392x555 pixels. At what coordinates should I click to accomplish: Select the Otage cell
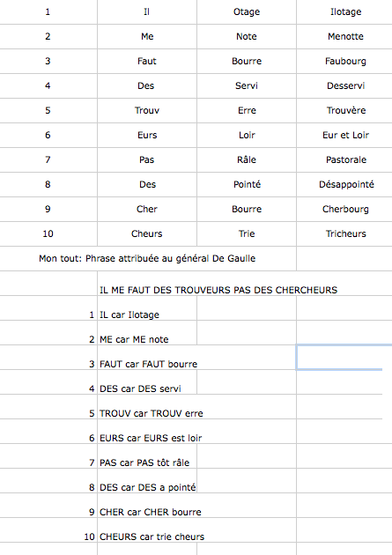(x=247, y=12)
